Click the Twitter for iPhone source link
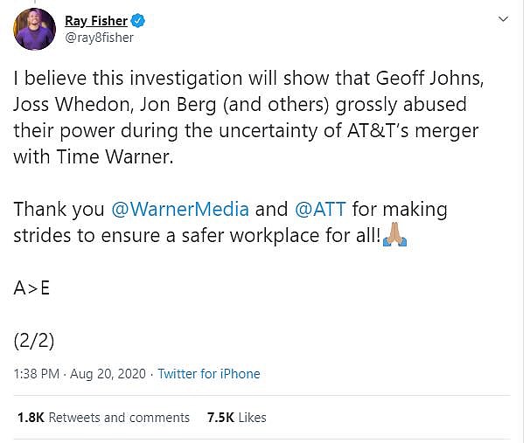The width and height of the screenshot is (530, 443). click(x=208, y=373)
